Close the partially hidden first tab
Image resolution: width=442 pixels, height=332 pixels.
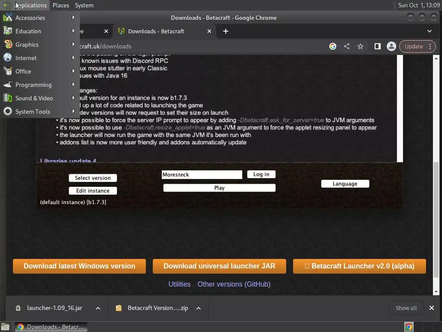[x=106, y=31]
